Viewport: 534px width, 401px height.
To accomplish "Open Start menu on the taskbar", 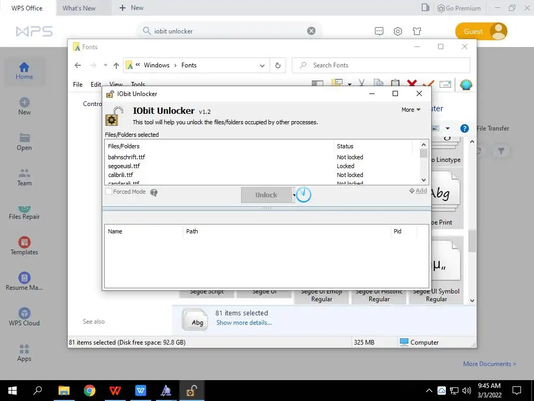I will [13, 391].
